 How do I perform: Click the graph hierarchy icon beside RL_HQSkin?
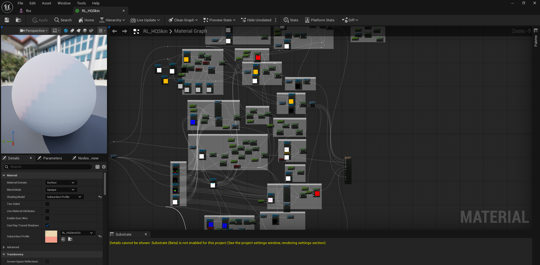pyautogui.click(x=136, y=31)
